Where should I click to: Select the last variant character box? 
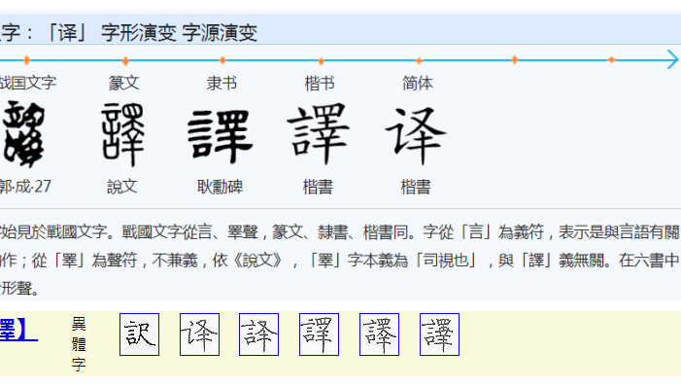click(x=439, y=334)
